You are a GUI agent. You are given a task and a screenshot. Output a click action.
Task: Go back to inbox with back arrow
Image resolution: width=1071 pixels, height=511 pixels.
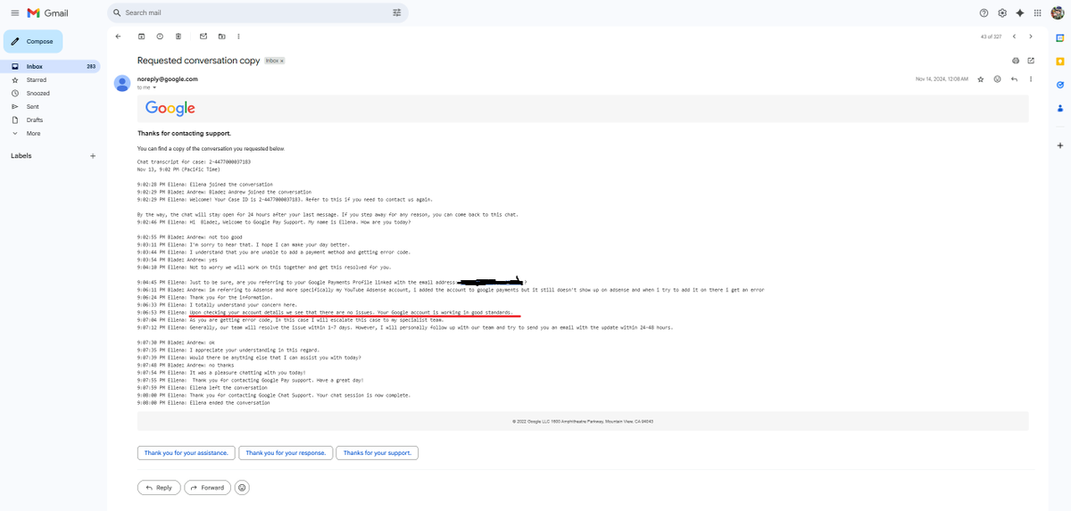pyautogui.click(x=118, y=37)
